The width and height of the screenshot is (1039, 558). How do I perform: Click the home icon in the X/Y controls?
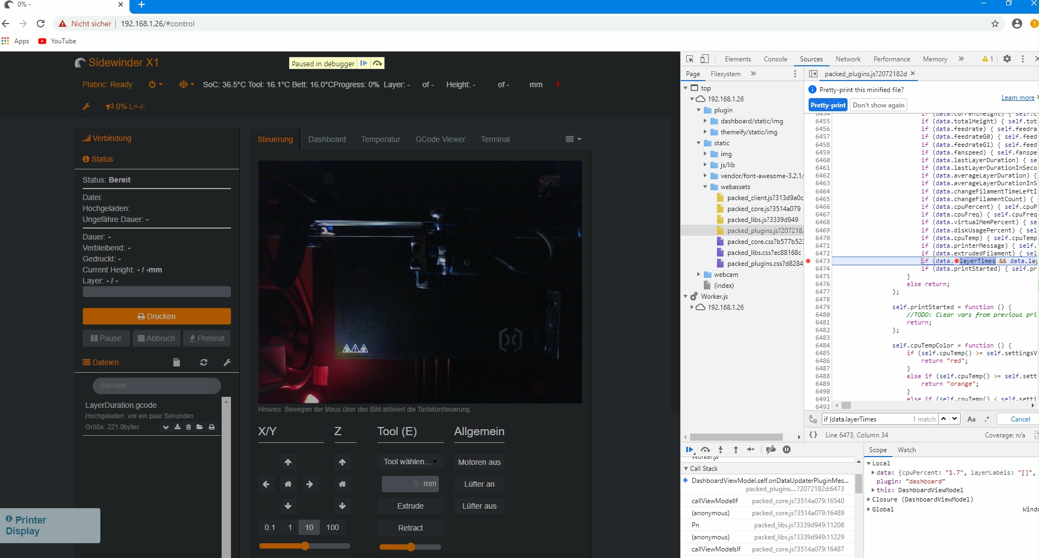coord(287,484)
